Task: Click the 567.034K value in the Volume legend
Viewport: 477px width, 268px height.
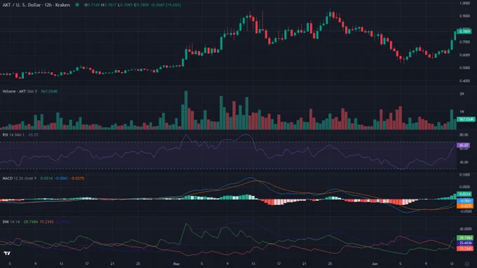Action: [49, 92]
